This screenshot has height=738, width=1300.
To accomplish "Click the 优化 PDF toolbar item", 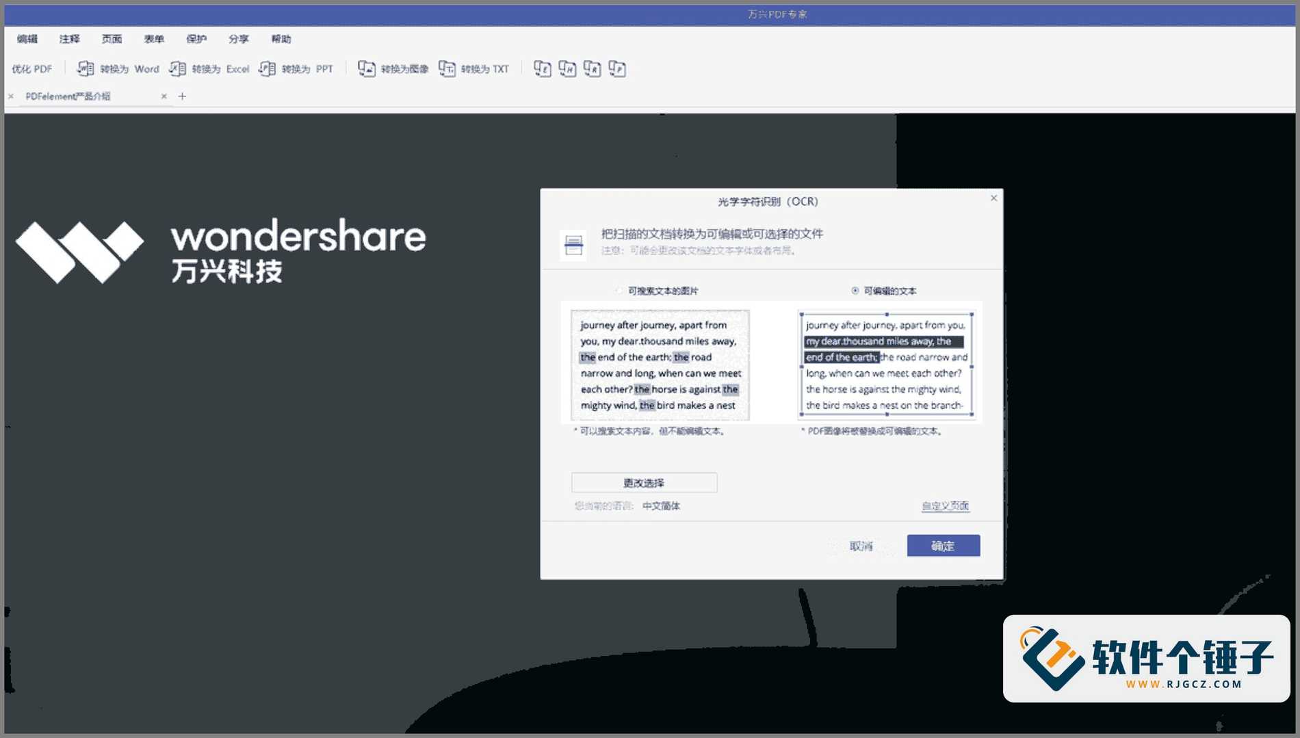I will (x=31, y=68).
